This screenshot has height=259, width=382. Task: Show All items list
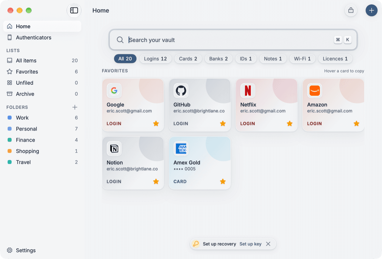(42, 61)
